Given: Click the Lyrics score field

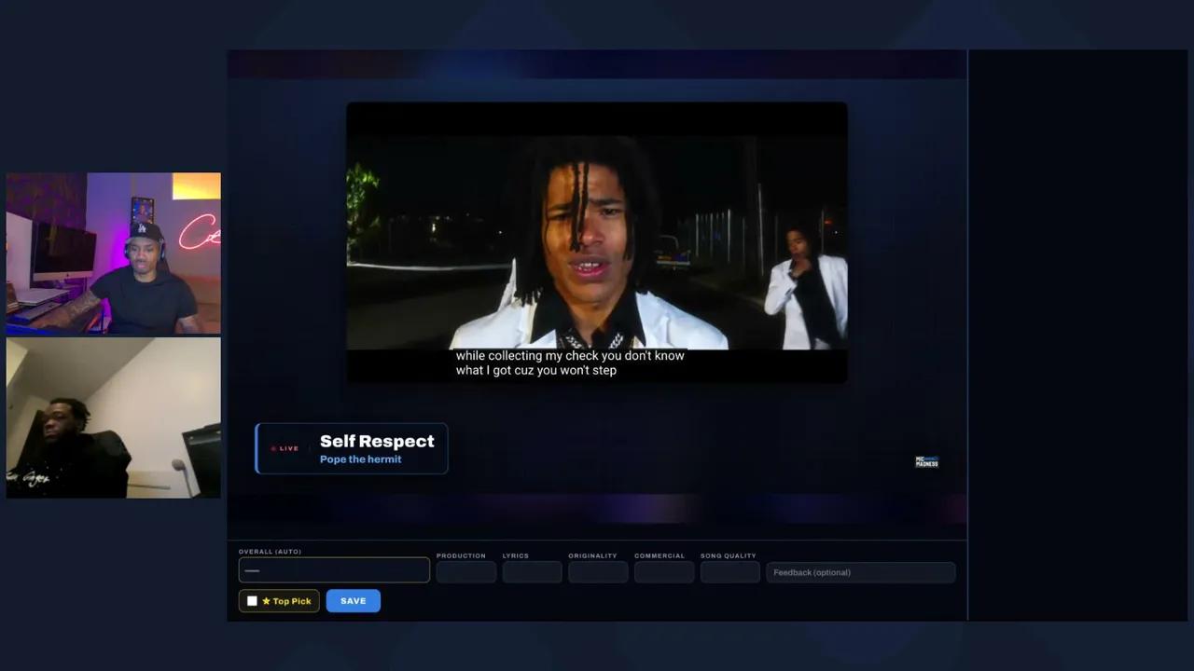Looking at the screenshot, I should pyautogui.click(x=532, y=572).
